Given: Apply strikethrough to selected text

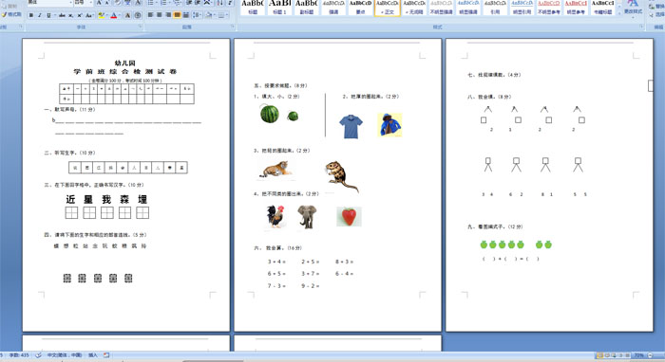Looking at the screenshot, I should (x=62, y=15).
